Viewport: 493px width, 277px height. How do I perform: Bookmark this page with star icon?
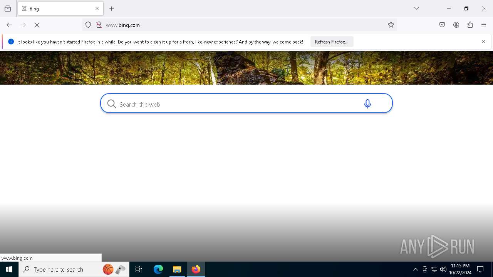pyautogui.click(x=391, y=25)
